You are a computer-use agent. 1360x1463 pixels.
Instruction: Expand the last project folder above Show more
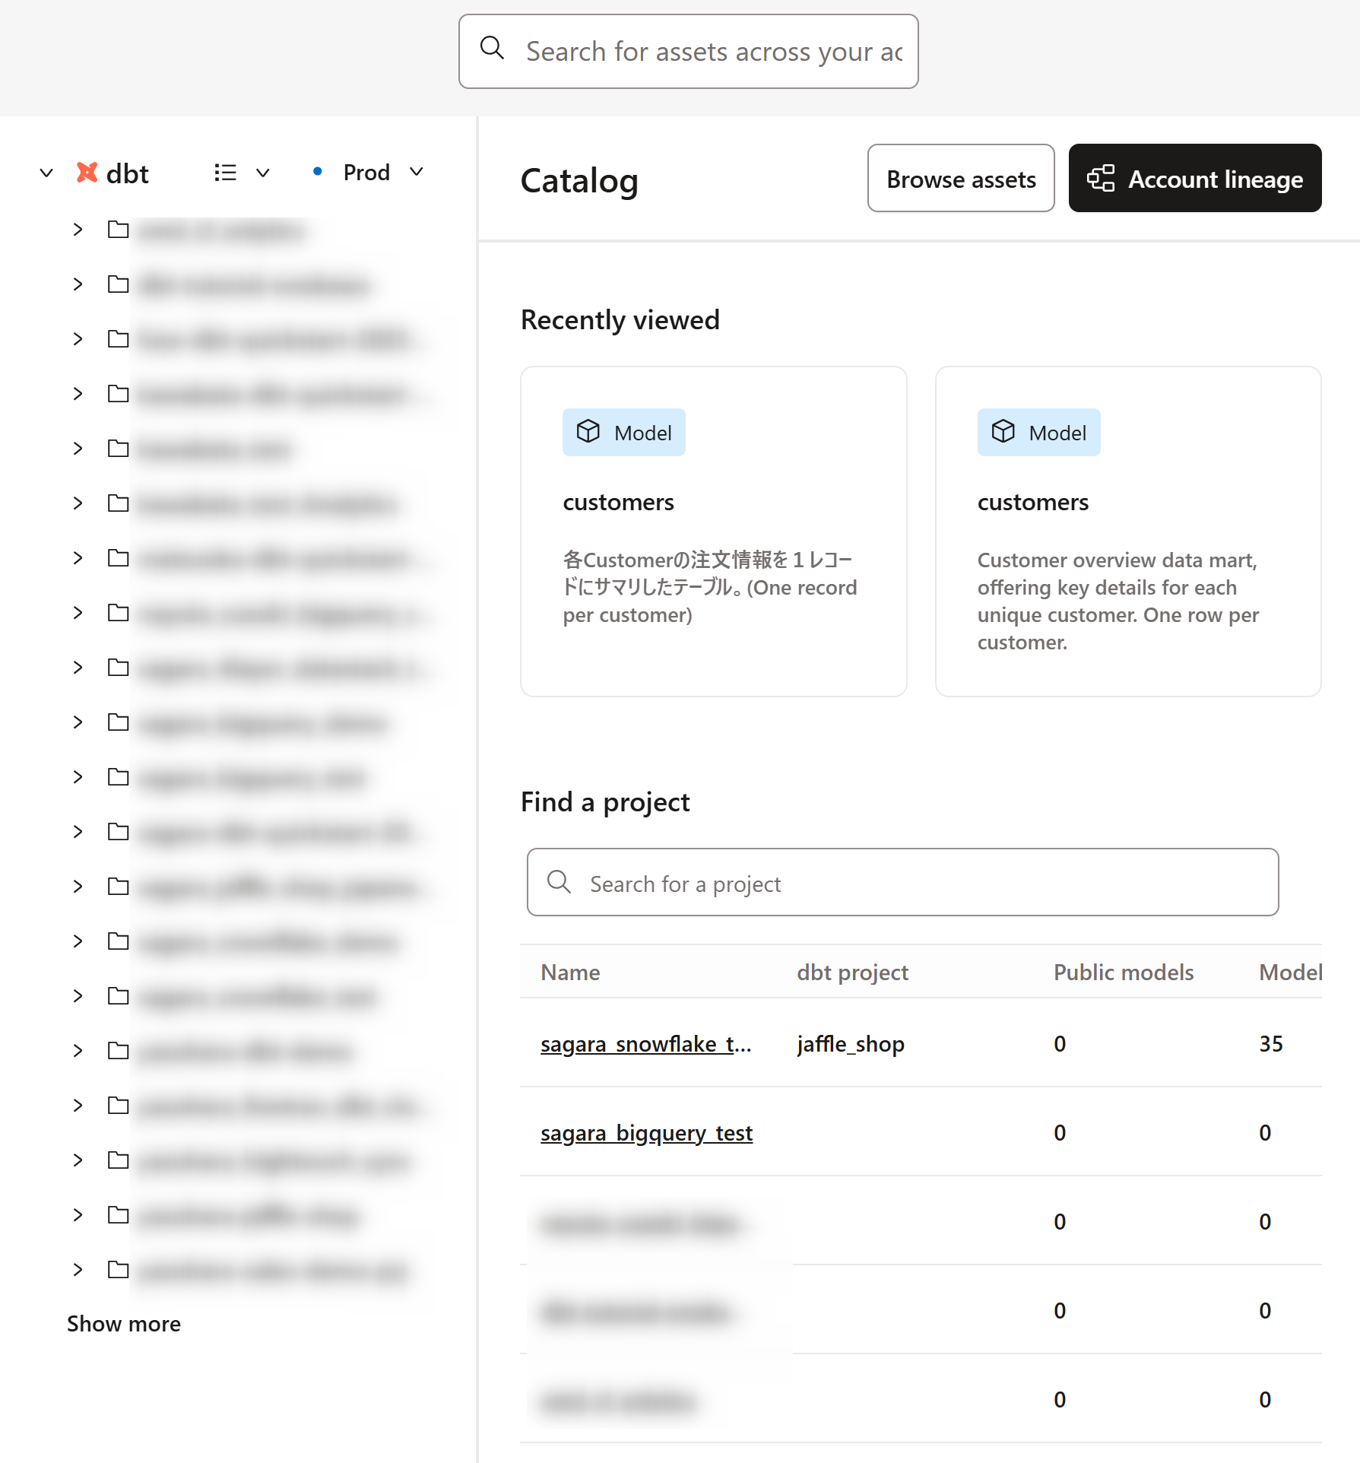click(x=78, y=1269)
